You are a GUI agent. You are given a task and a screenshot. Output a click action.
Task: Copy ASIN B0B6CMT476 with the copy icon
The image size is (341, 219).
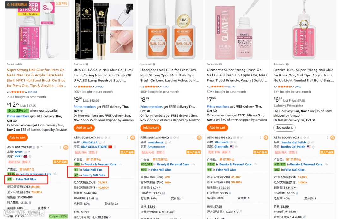coord(102,138)
